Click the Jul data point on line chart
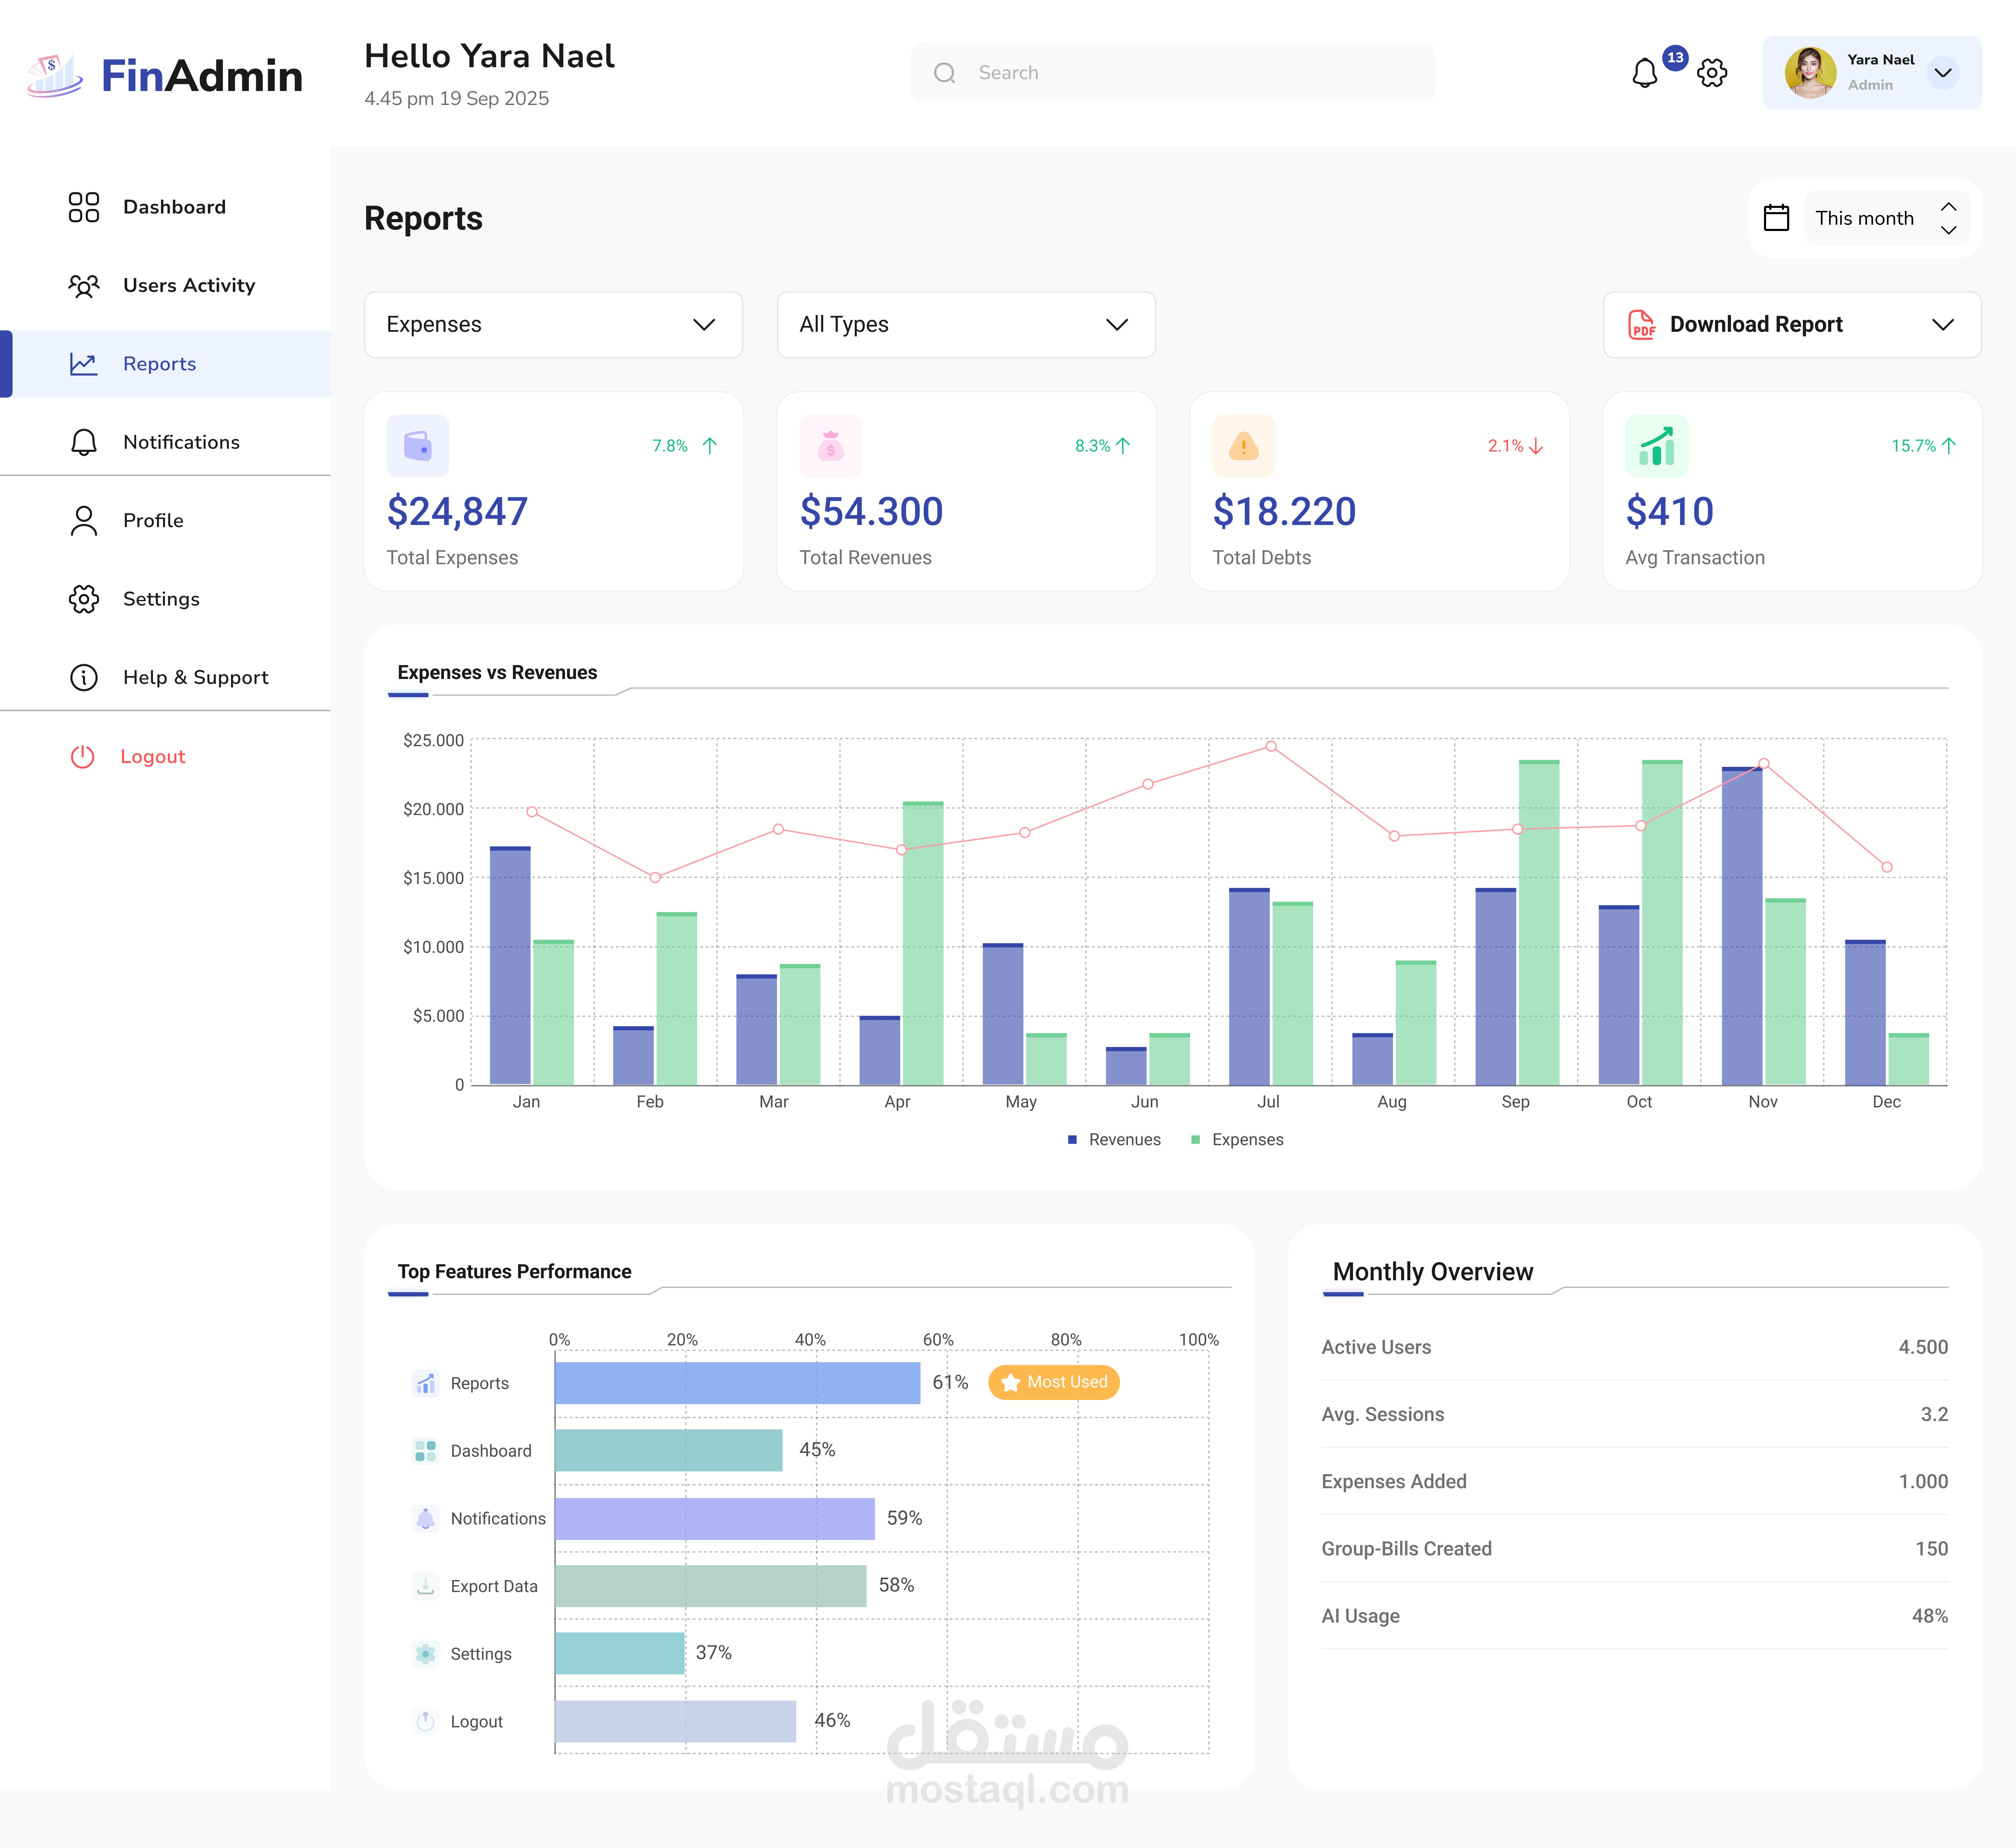The image size is (2016, 1848). pos(1270,746)
